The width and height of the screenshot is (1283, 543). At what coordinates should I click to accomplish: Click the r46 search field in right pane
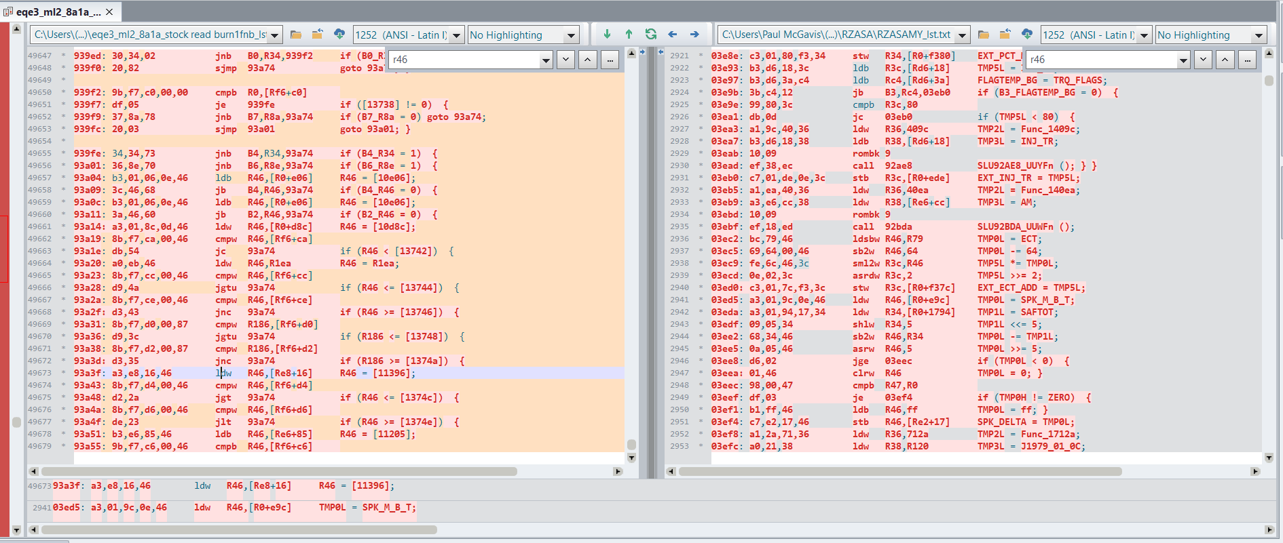pos(1100,60)
